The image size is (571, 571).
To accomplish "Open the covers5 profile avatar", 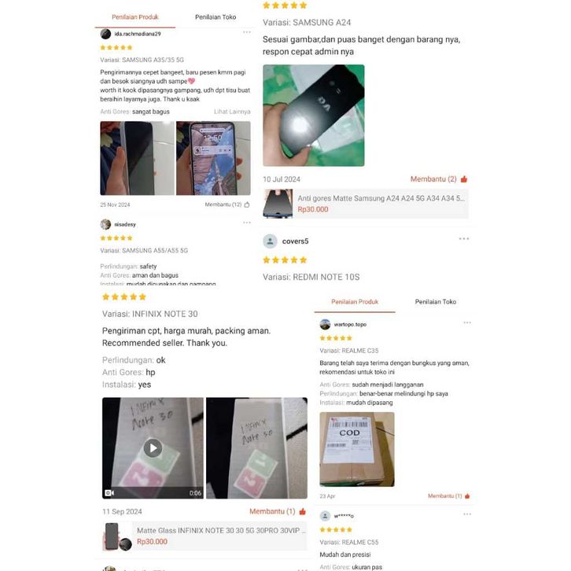I will click(x=270, y=241).
